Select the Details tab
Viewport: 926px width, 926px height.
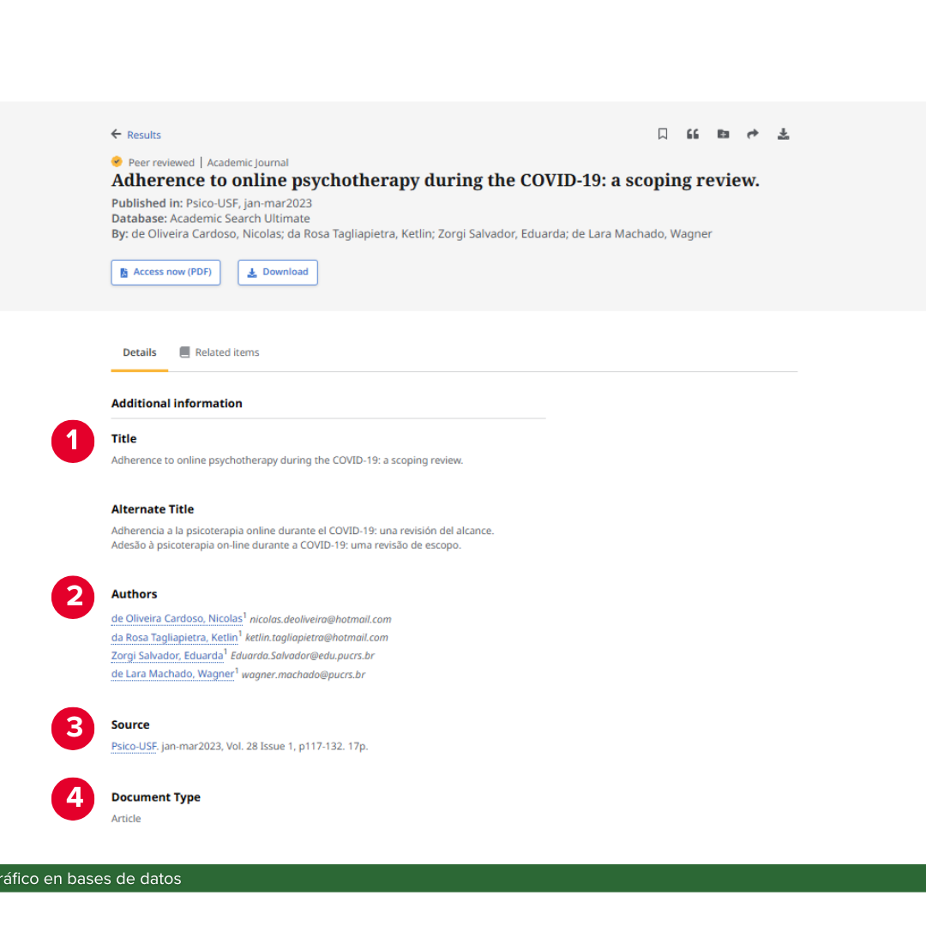pyautogui.click(x=139, y=352)
